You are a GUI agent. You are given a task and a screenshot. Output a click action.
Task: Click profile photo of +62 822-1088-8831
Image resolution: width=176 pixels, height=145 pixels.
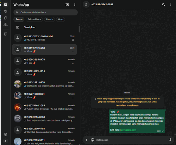pyautogui.click(x=18, y=95)
